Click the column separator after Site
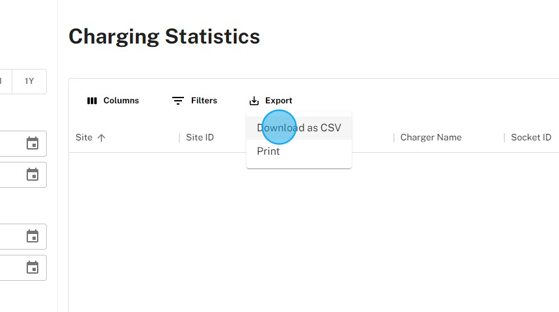559x312 pixels. tap(179, 138)
